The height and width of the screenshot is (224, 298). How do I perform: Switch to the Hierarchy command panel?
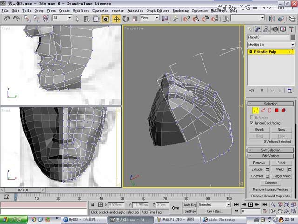pos(266,29)
